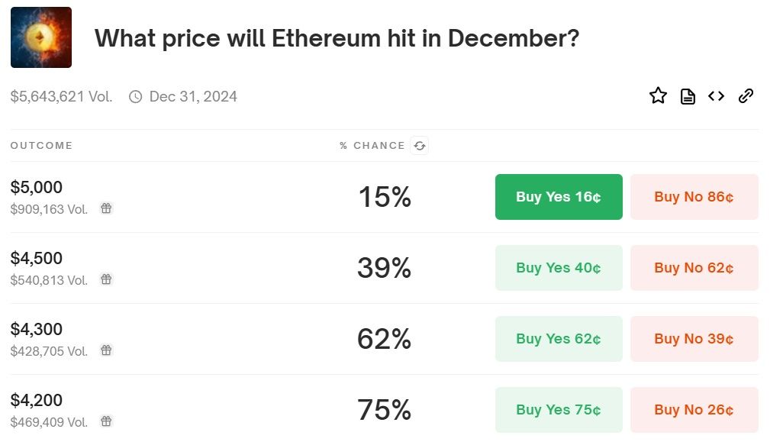Select Buy Yes 40¢ for $4,500

point(559,268)
